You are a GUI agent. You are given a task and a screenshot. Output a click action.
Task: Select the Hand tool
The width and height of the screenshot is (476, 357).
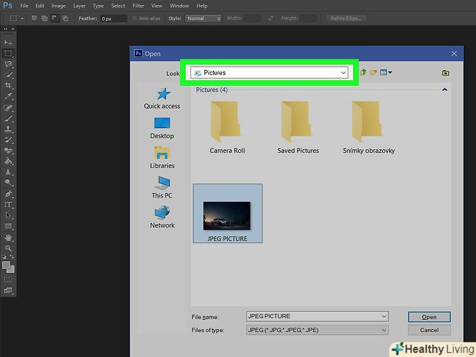pos(8,237)
